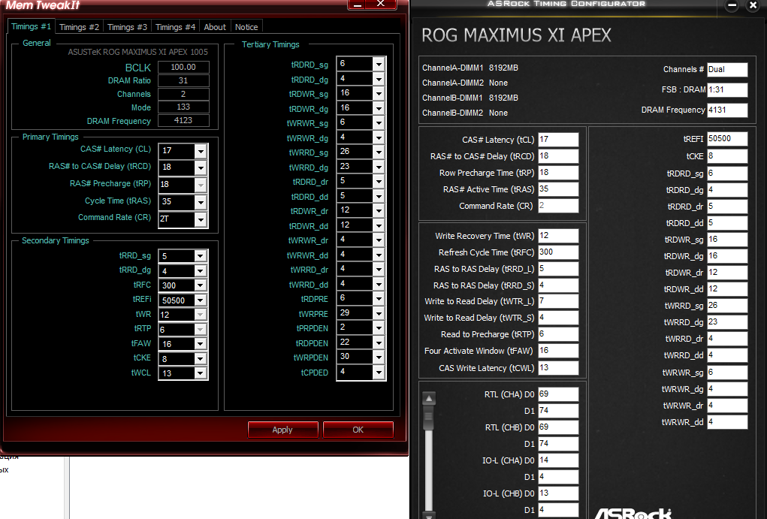
Task: Open the tWRPRE dropdown showing 29
Action: (x=379, y=313)
